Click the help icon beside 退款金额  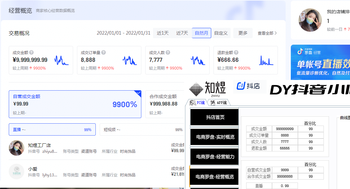(x=237, y=52)
